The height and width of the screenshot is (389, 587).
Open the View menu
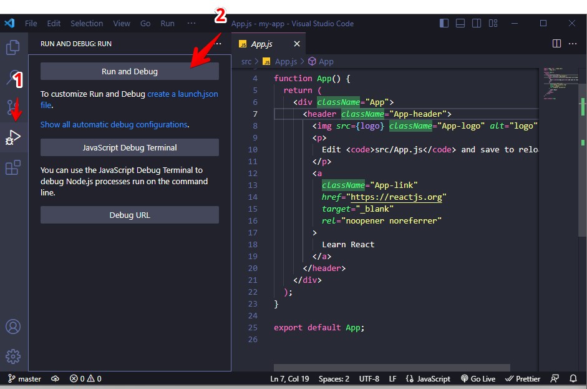click(122, 23)
